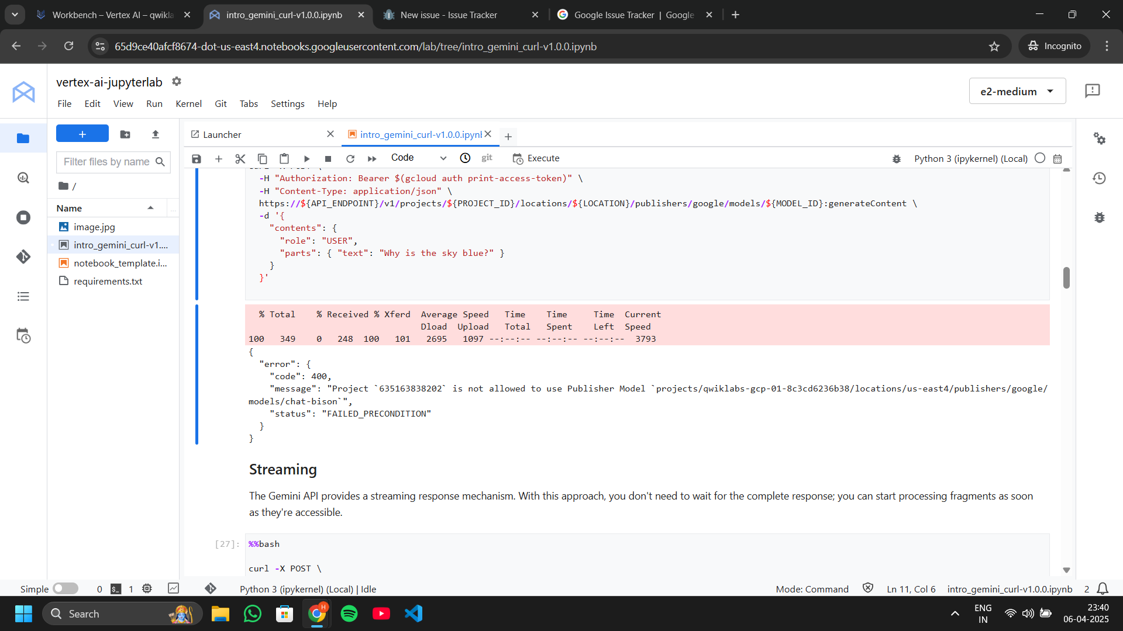Toggle the Simple interface mode switch
The height and width of the screenshot is (631, 1123).
pyautogui.click(x=66, y=588)
